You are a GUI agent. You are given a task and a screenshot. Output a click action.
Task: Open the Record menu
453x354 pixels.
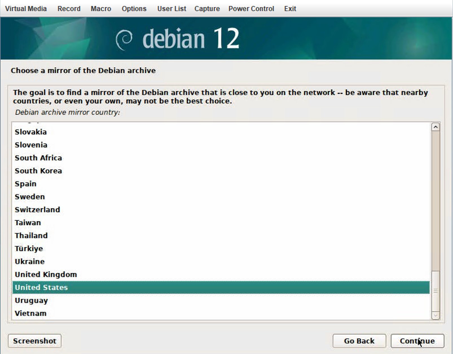[x=69, y=9]
